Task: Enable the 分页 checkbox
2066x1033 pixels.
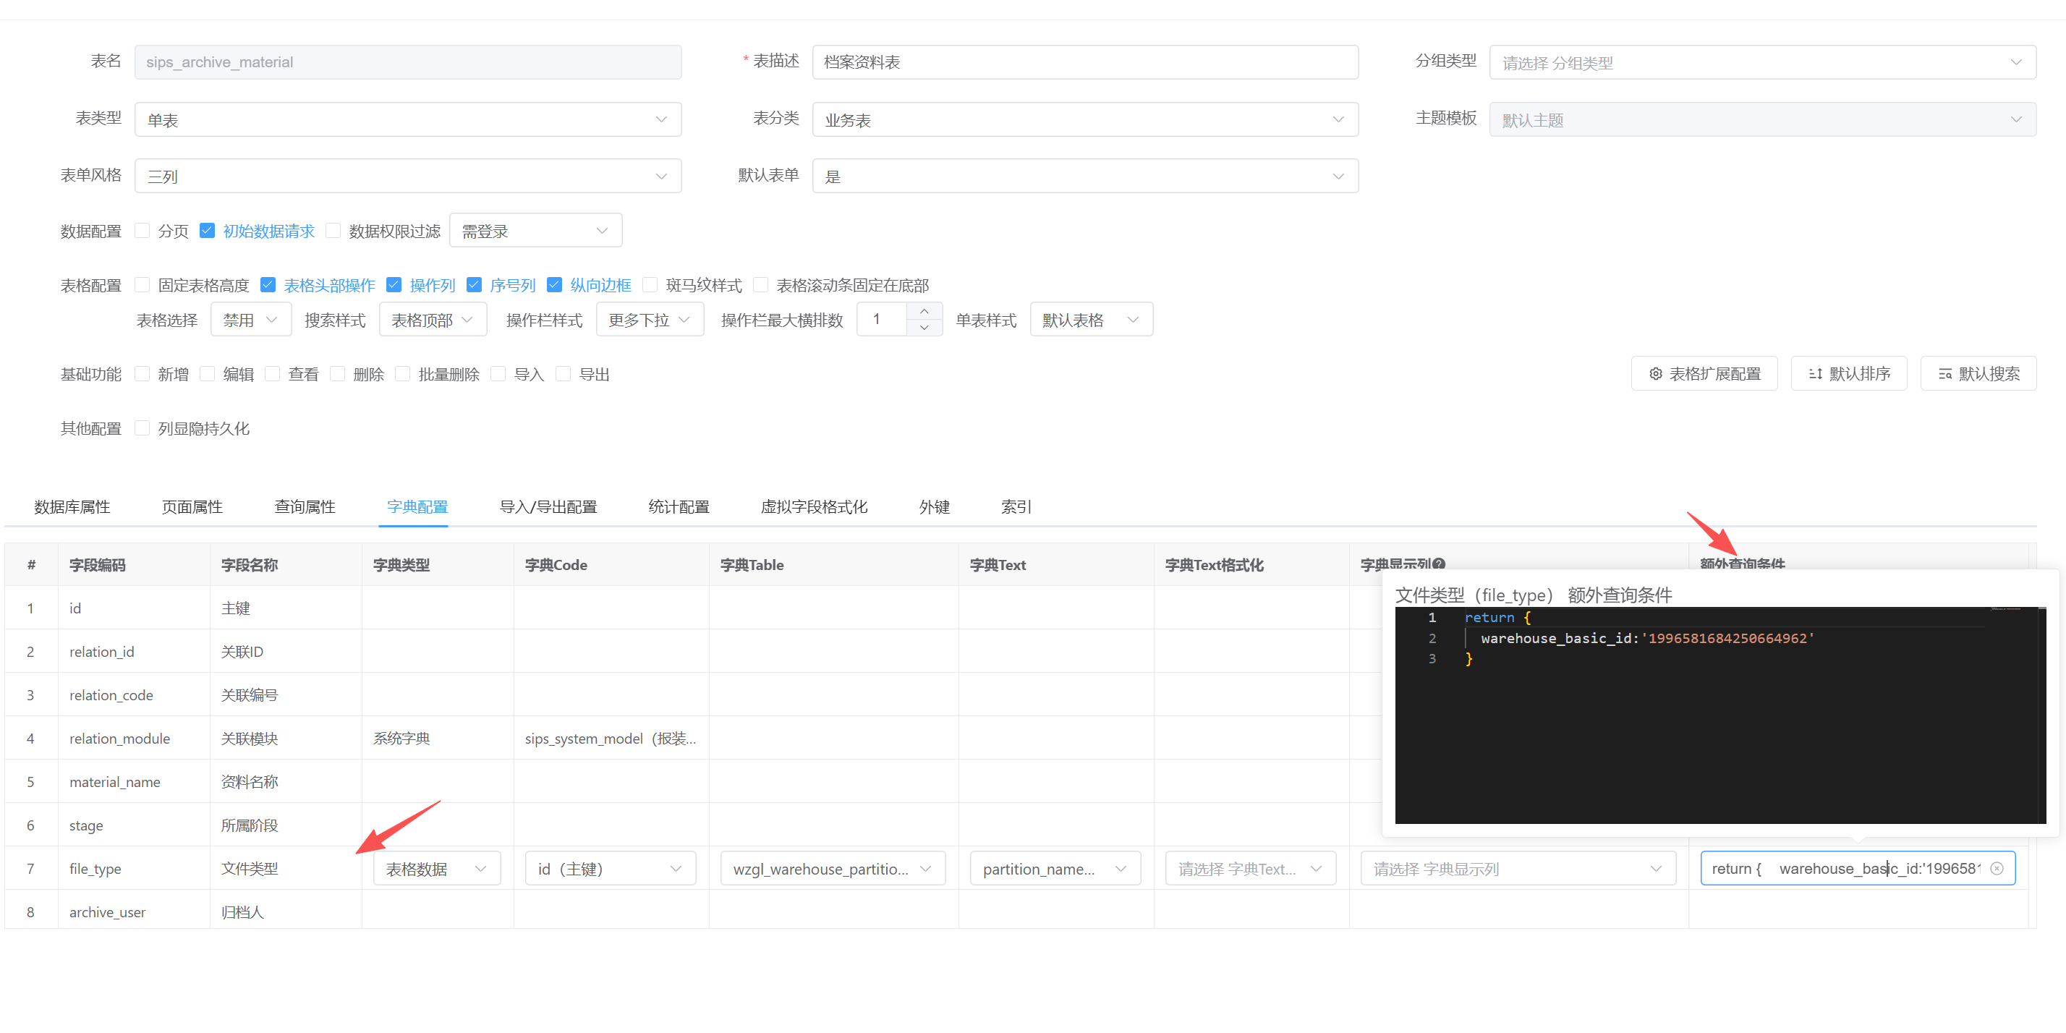Action: [x=143, y=231]
